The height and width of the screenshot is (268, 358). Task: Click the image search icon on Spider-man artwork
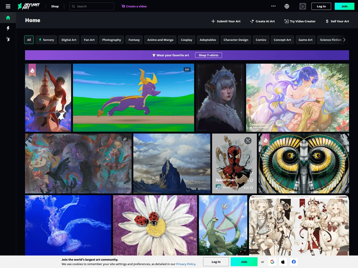tap(248, 141)
